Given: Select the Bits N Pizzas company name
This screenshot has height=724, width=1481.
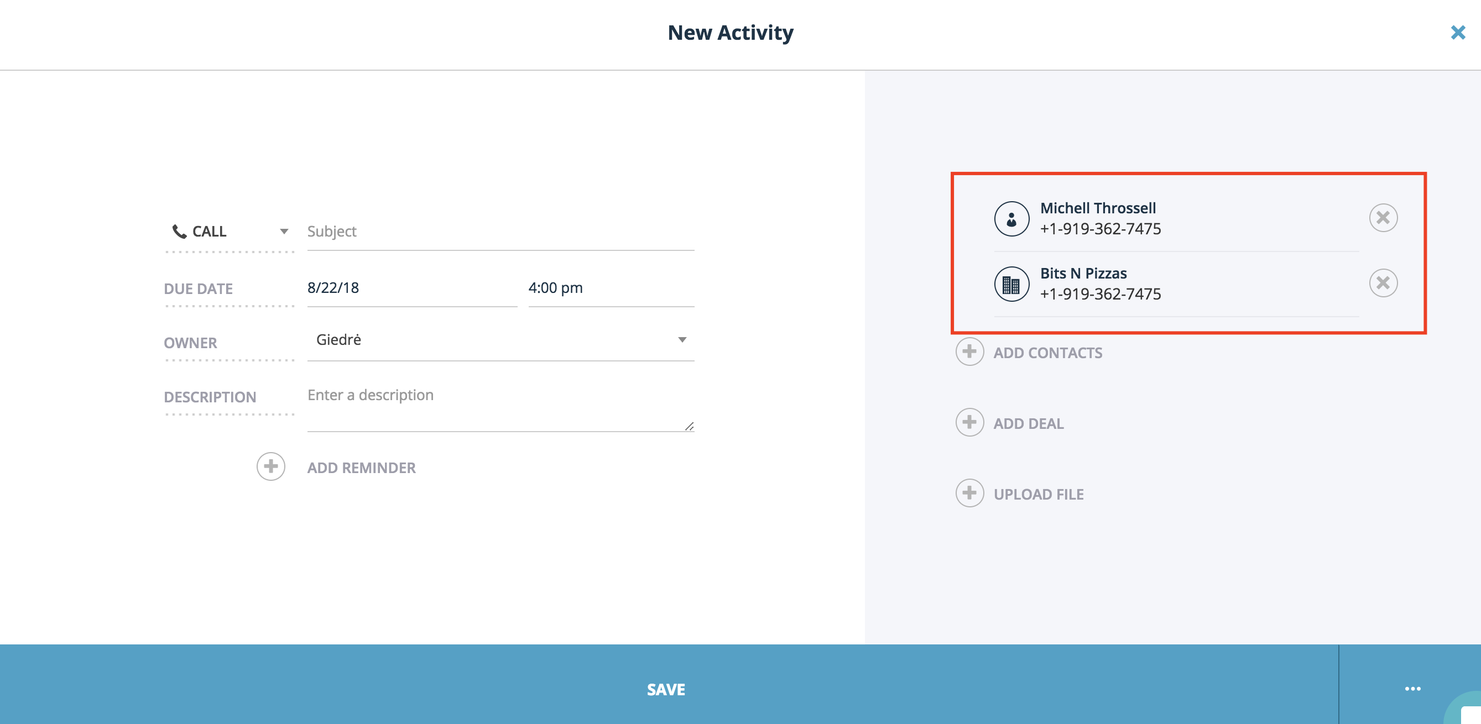Looking at the screenshot, I should tap(1083, 274).
